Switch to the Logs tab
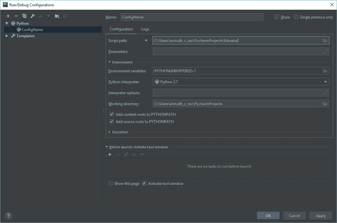Image resolution: width=337 pixels, height=223 pixels. [145, 29]
